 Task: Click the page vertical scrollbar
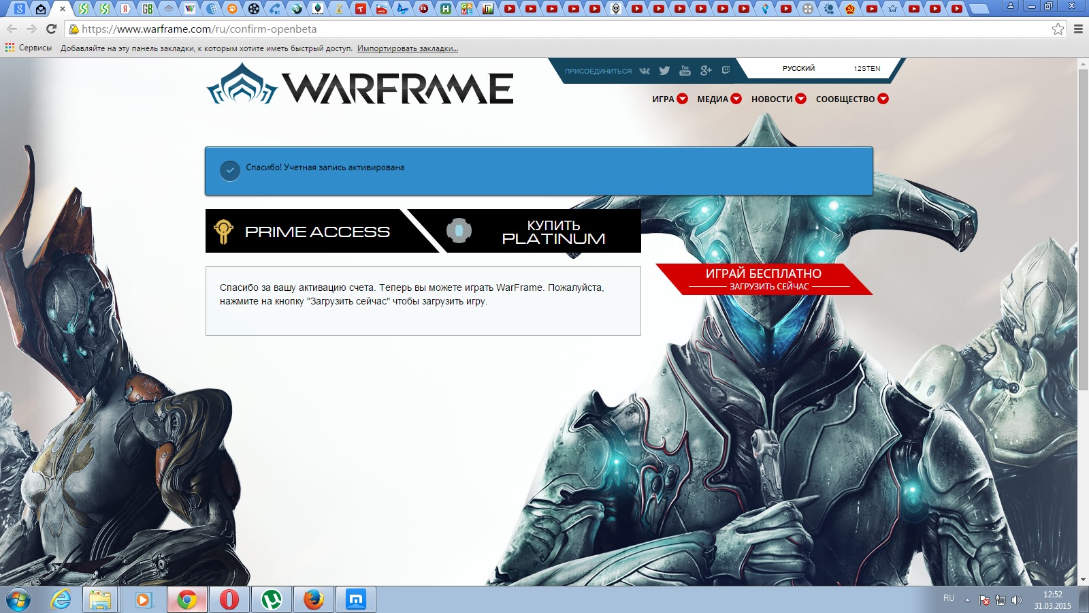pos(1083,230)
